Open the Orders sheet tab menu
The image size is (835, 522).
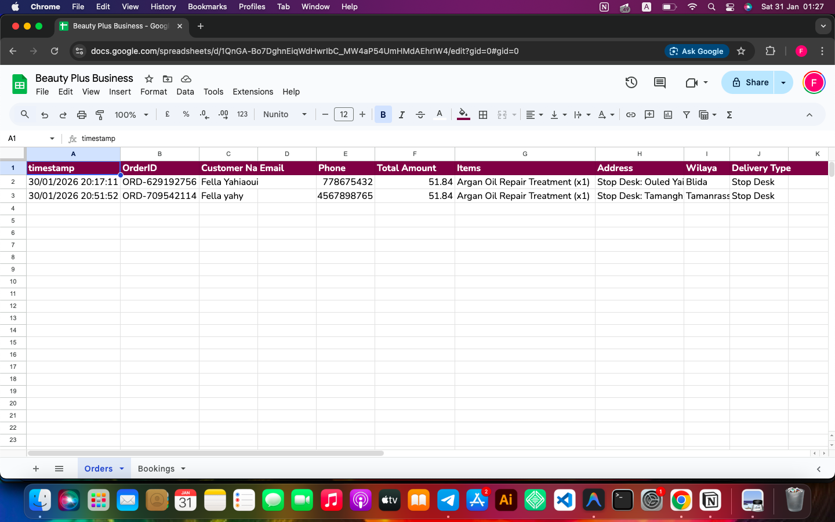tap(121, 469)
